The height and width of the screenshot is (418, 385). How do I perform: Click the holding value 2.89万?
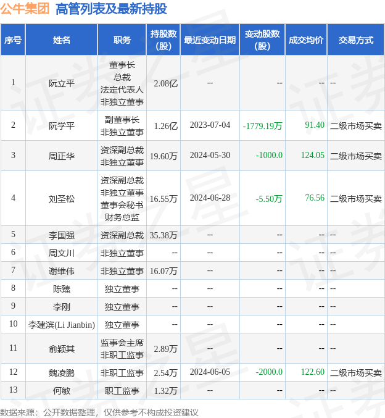click(165, 349)
